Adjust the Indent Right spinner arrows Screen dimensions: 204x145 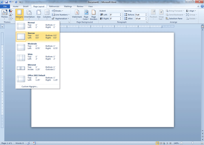(x=121, y=19)
